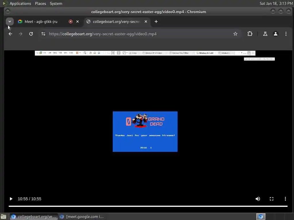Switch to collegeboart.org taskbar window
The width and height of the screenshot is (294, 220).
(33, 217)
